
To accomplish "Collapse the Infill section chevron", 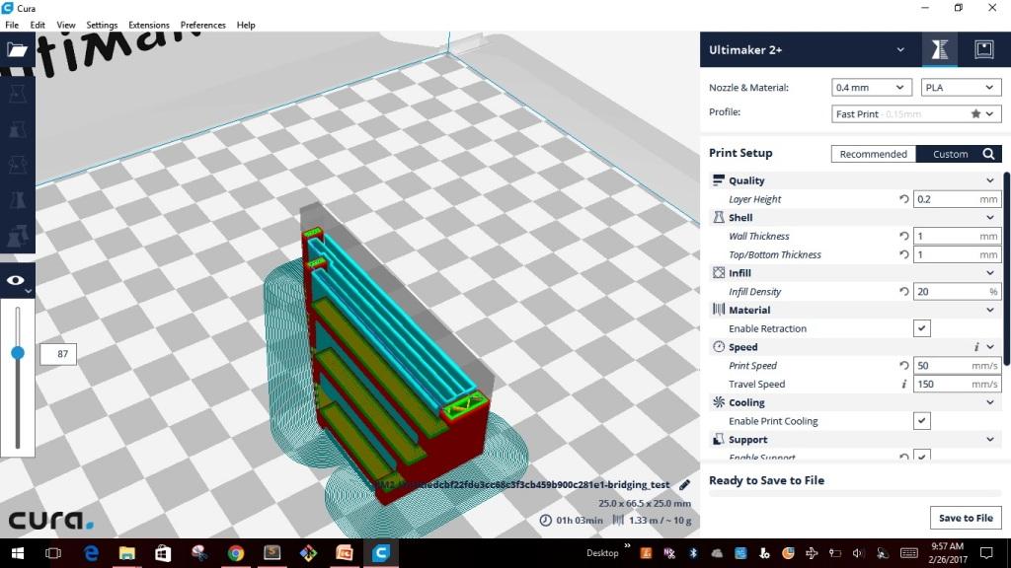I will (x=989, y=273).
